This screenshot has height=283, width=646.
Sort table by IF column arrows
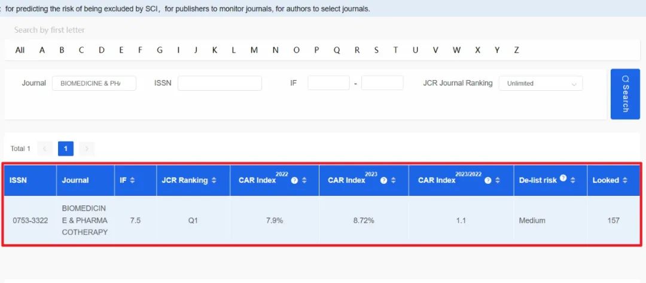(132, 180)
